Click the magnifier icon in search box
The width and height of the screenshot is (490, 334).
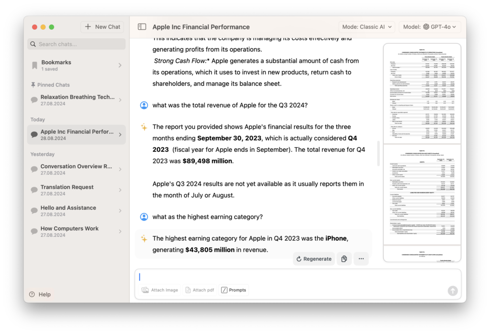point(33,44)
